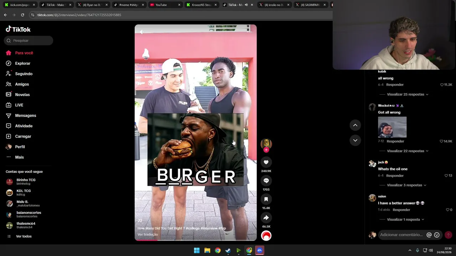The width and height of the screenshot is (456, 256).
Task: Expand Visualizar 22 respostas
Action: [x=408, y=151]
